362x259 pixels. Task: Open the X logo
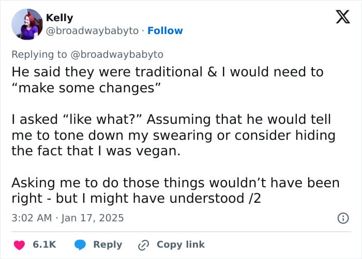[343, 17]
